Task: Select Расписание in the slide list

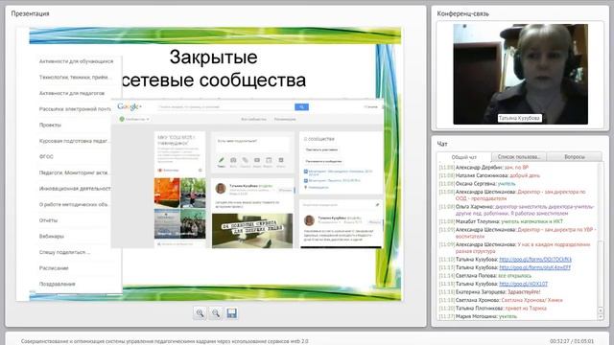Action: [54, 268]
